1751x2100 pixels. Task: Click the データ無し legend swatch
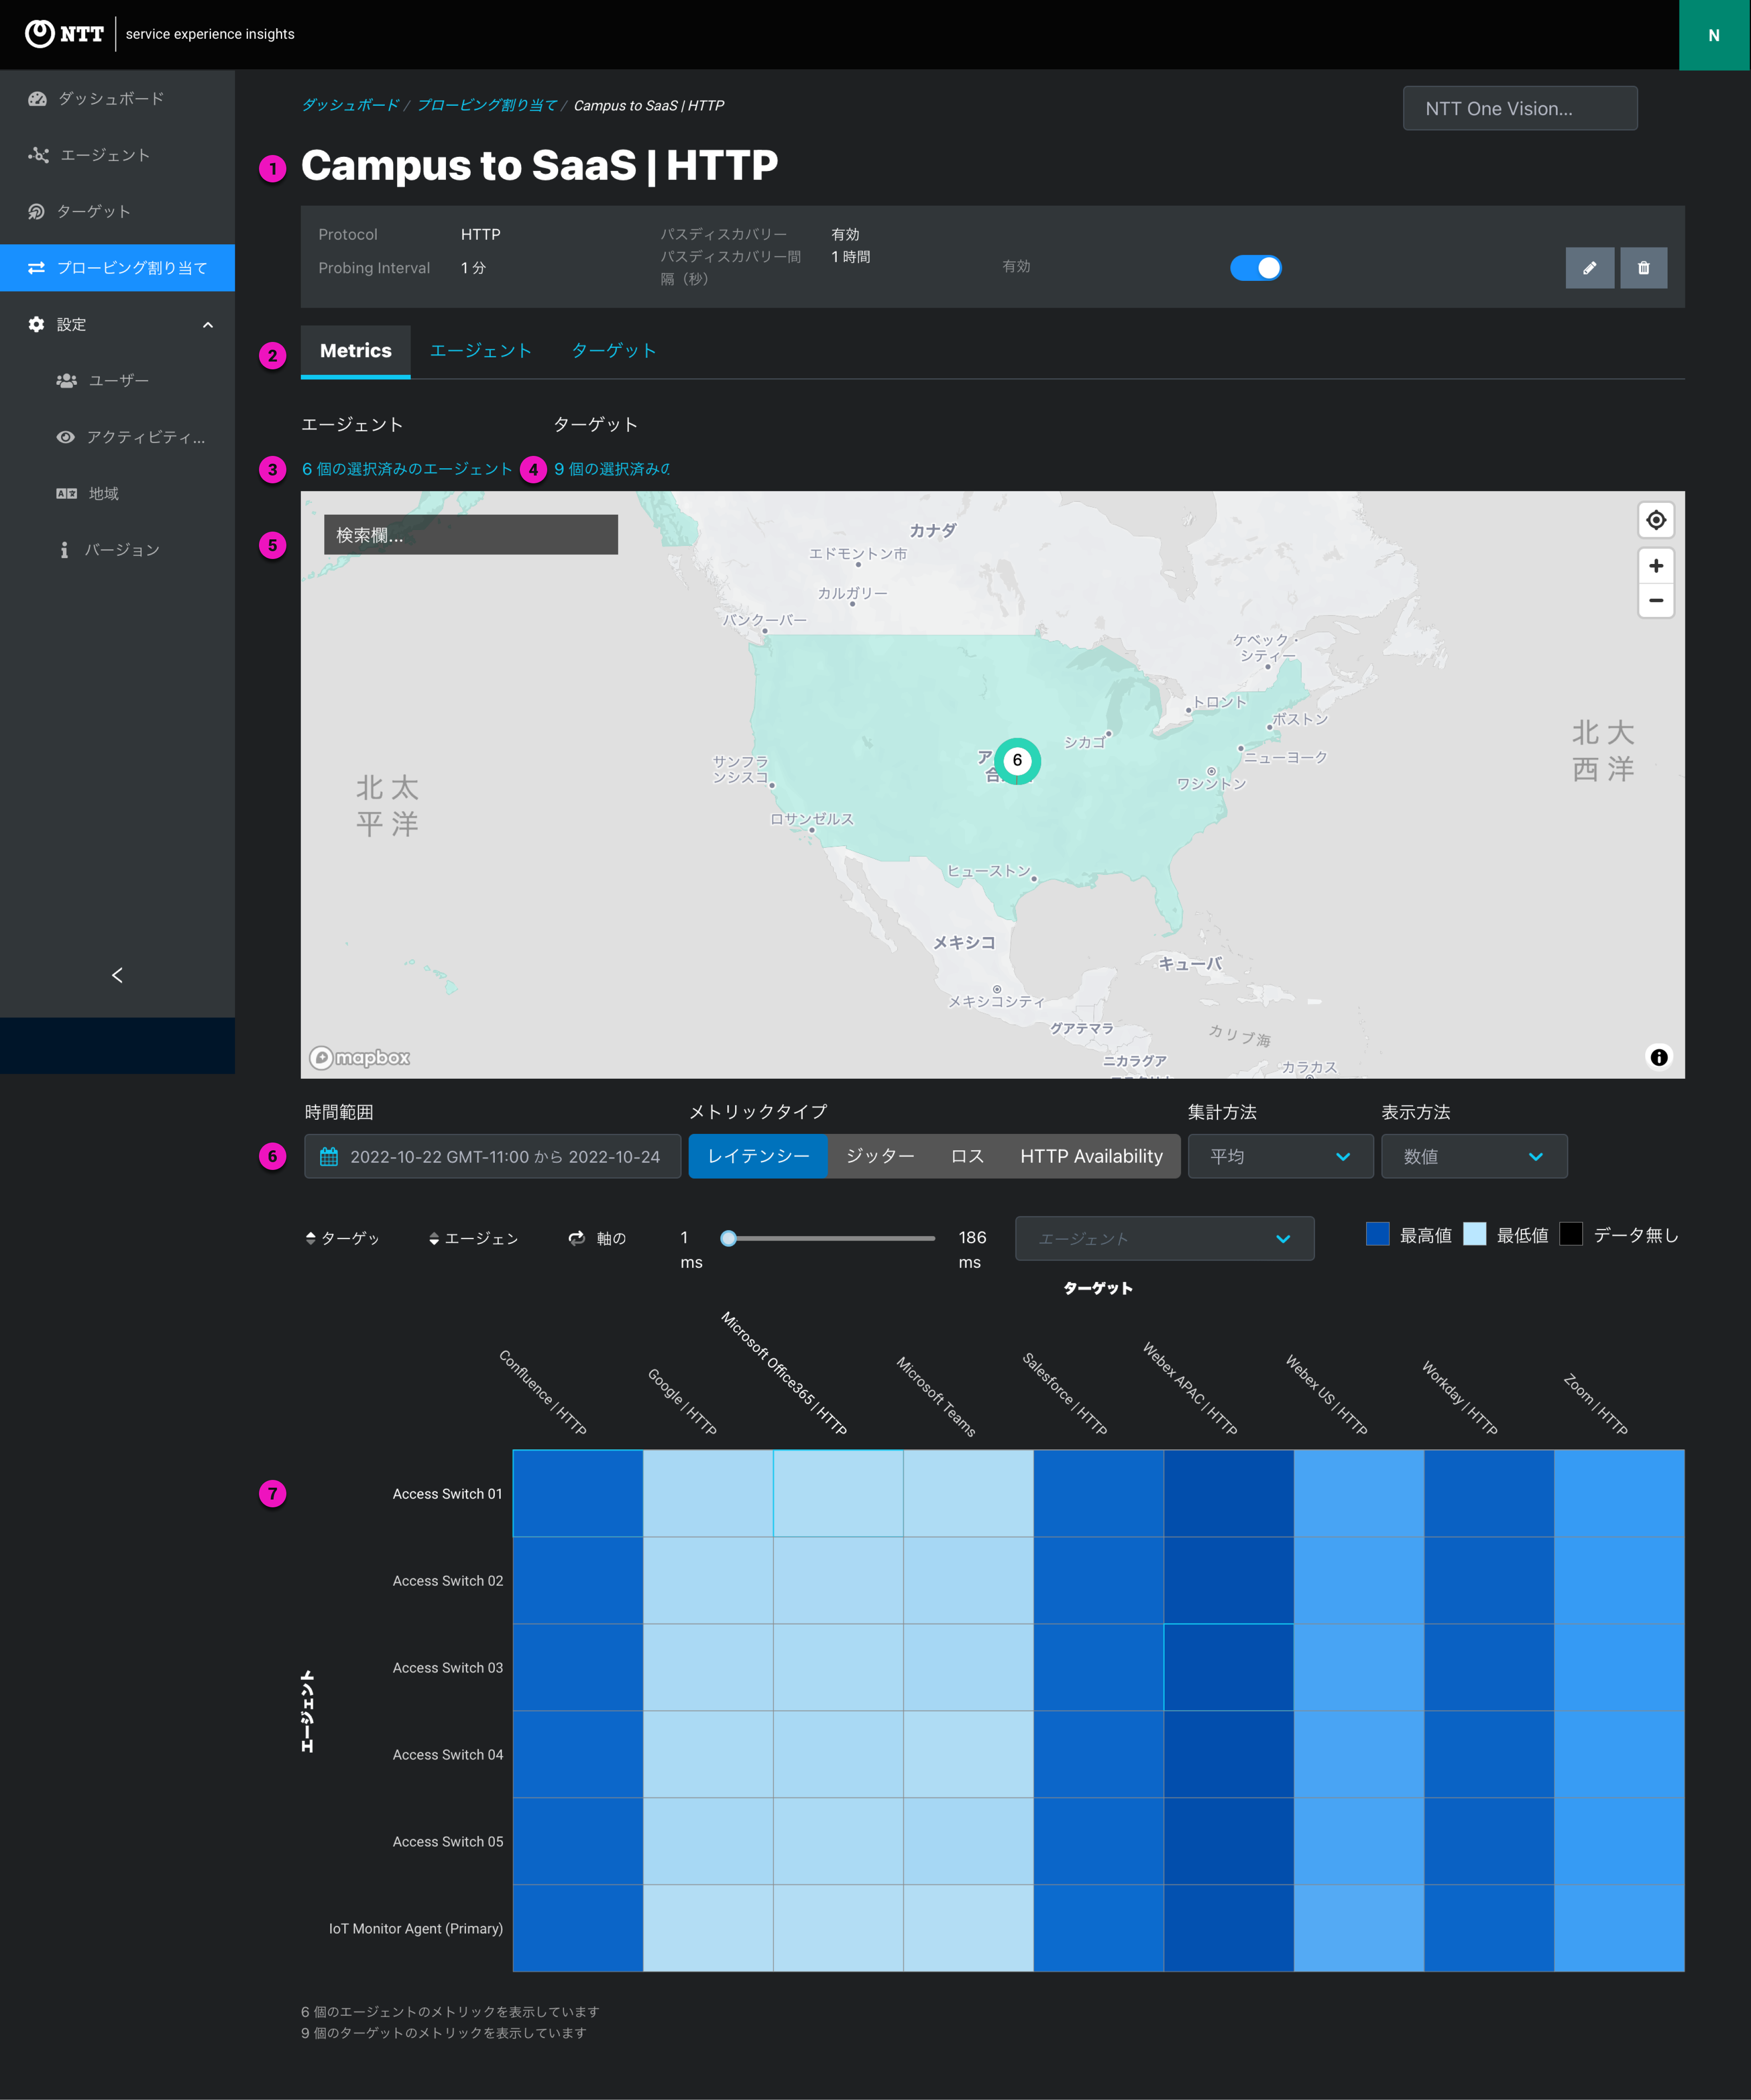coord(1571,1234)
